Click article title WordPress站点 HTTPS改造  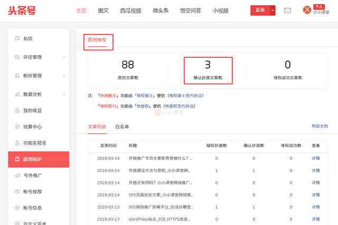click(159, 219)
